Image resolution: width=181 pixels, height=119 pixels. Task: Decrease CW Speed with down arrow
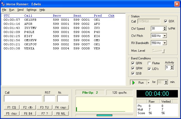pyautogui.click(x=165, y=30)
